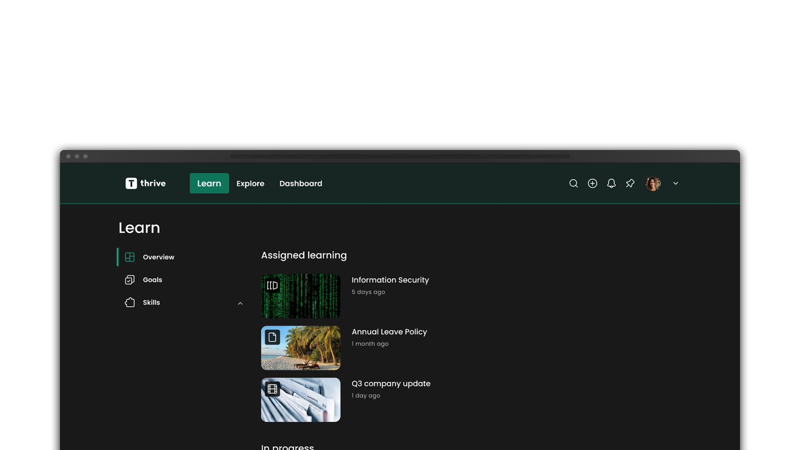This screenshot has width=800, height=450.
Task: Click the beach Annual Leave thumbnail
Action: click(x=300, y=348)
